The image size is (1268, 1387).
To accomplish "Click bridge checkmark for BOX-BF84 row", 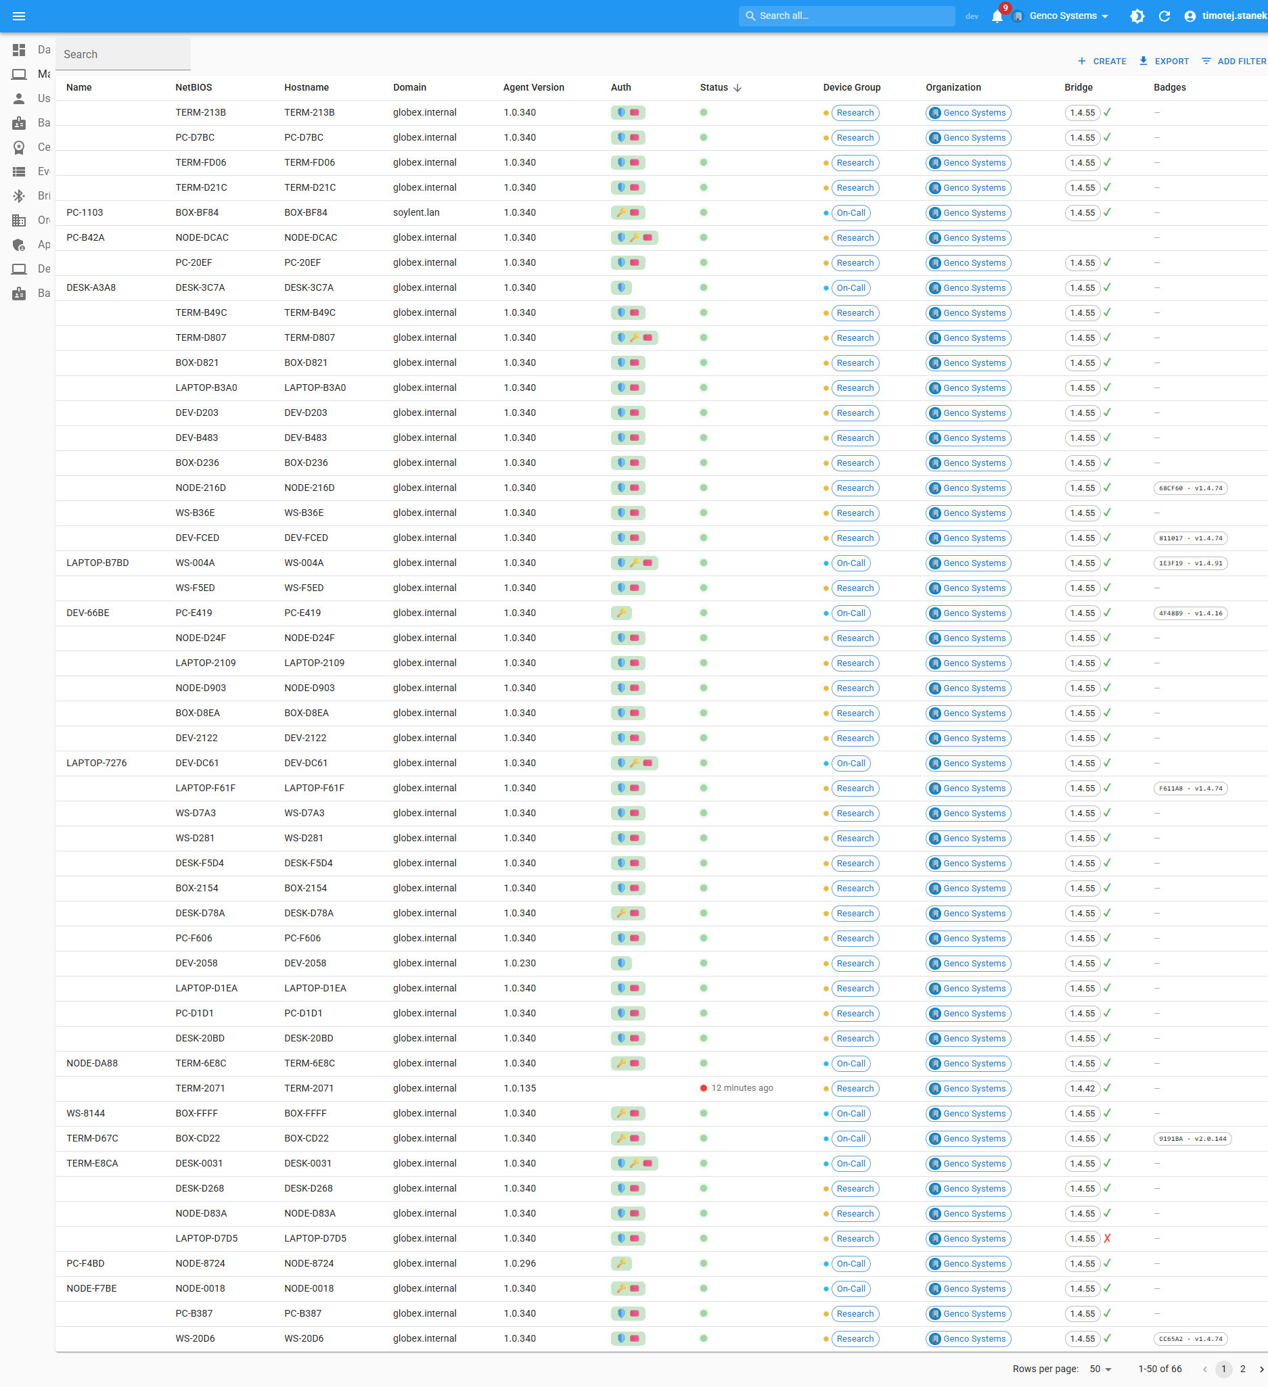I will (x=1107, y=212).
